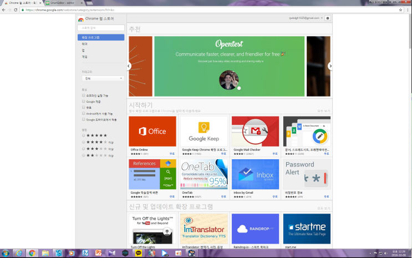The image size is (412, 258).
Task: Launch Internet Explorer from the taskbar
Action: pyautogui.click(x=19, y=253)
